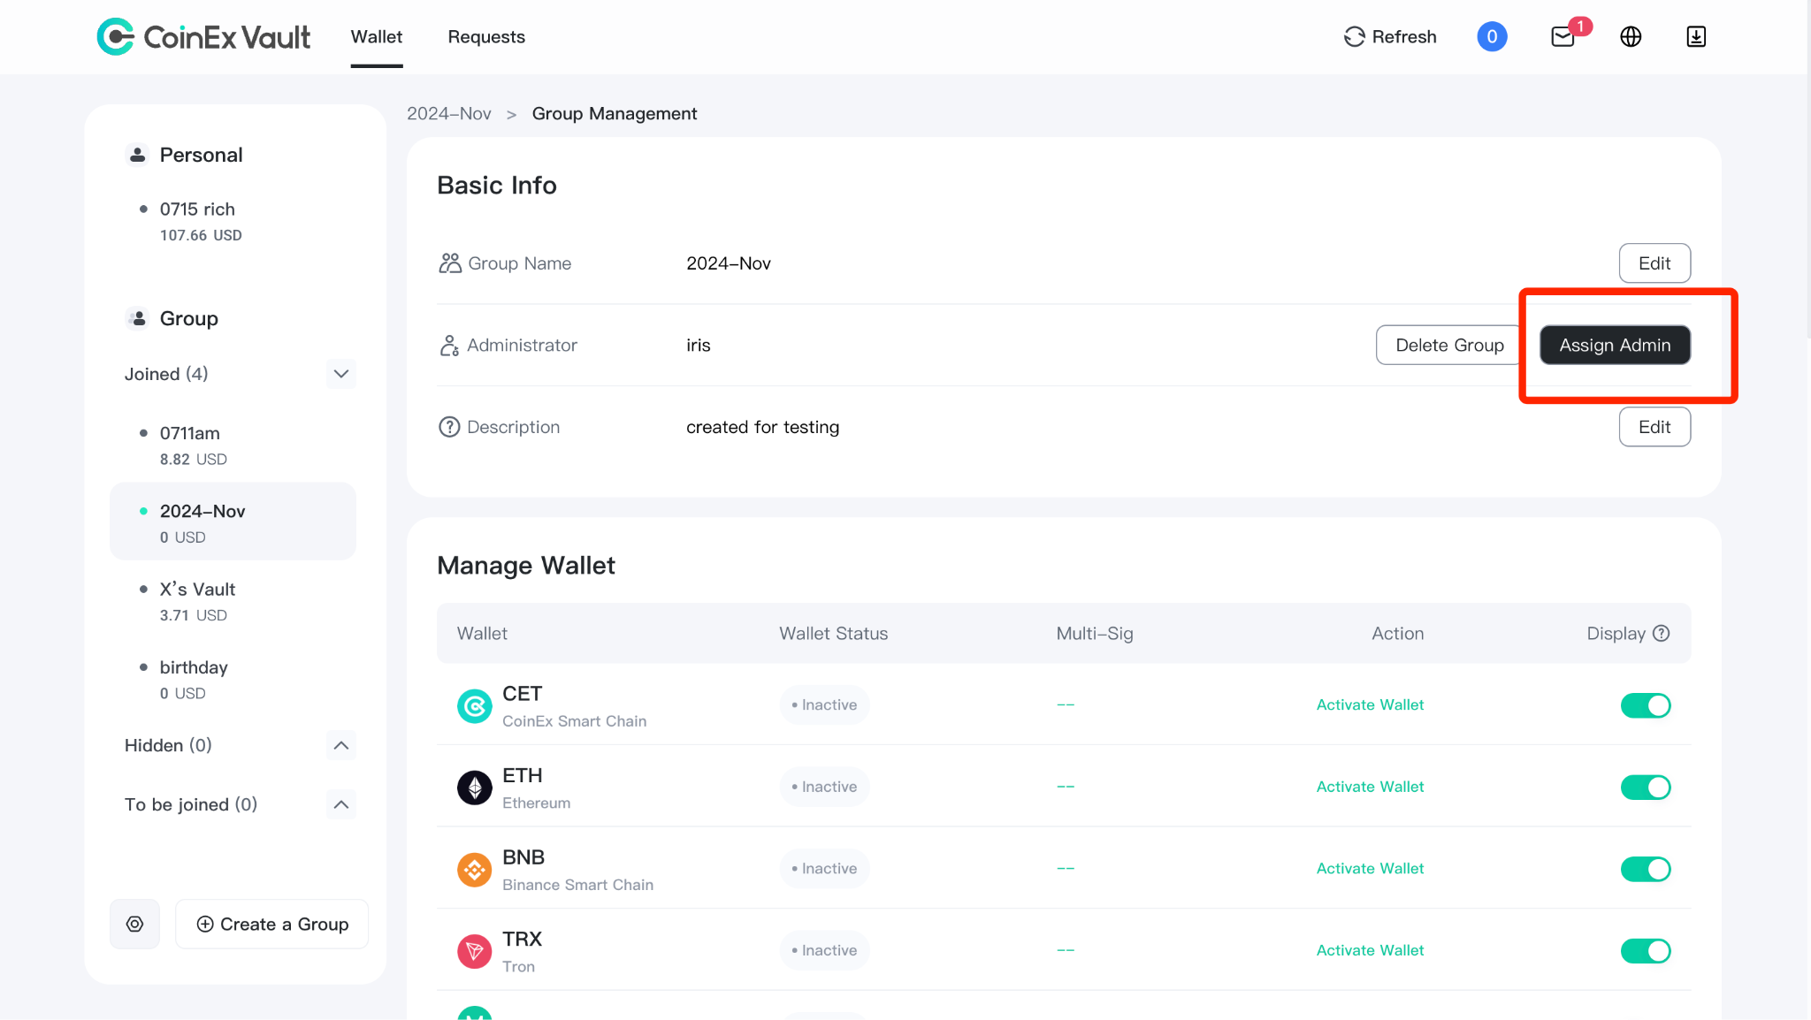The width and height of the screenshot is (1811, 1020).
Task: Expand the To be joined (0) section
Action: coord(341,804)
